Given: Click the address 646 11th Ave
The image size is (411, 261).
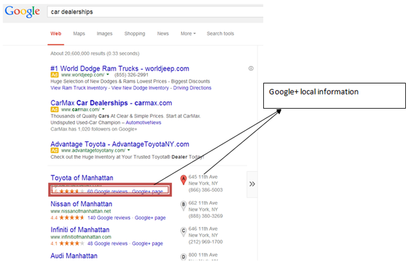Looking at the screenshot, I should tap(203, 229).
